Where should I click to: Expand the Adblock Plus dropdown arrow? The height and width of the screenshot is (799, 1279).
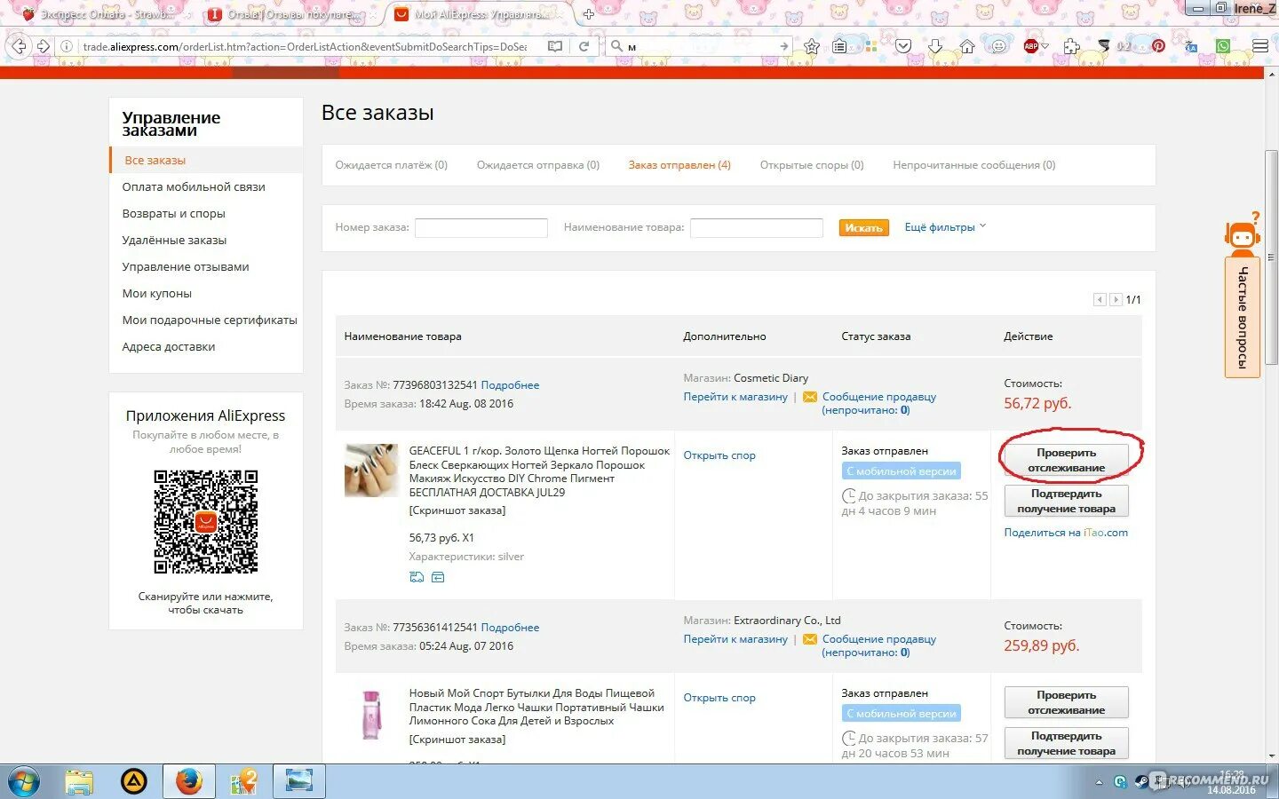[1045, 46]
